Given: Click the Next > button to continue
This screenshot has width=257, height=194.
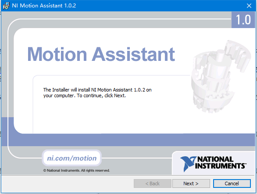Looking at the screenshot, I should (191, 183).
